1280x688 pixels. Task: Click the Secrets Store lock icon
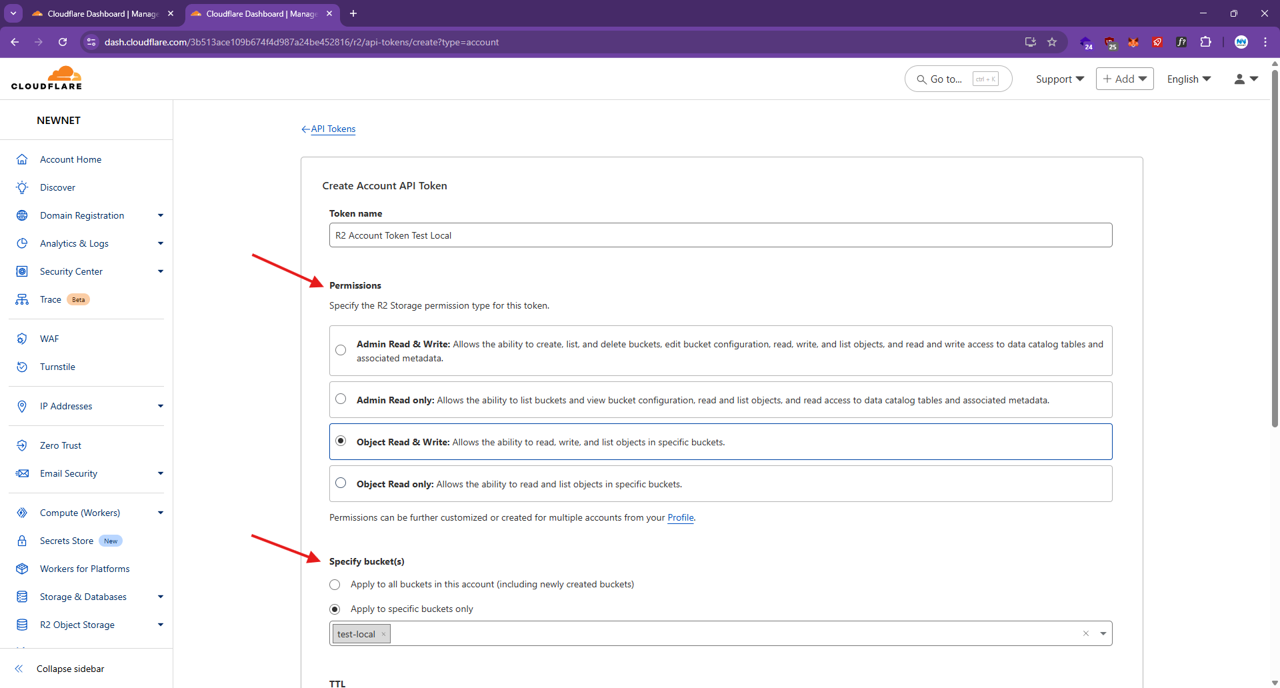[x=22, y=541]
